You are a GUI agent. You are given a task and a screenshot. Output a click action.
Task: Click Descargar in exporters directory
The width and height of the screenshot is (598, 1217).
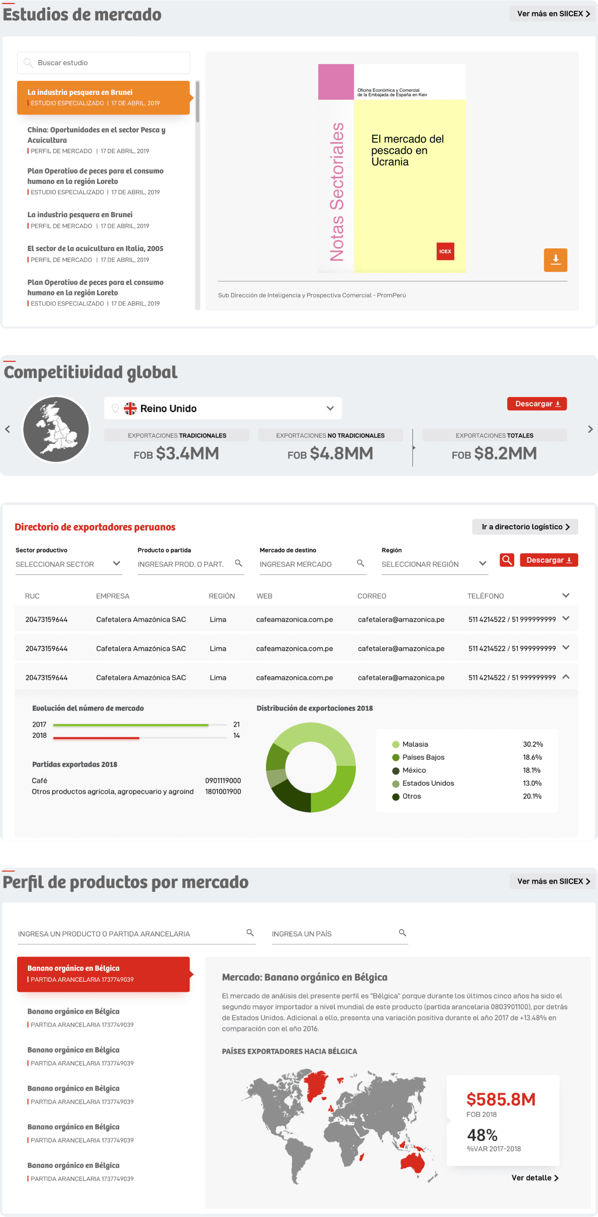[548, 560]
